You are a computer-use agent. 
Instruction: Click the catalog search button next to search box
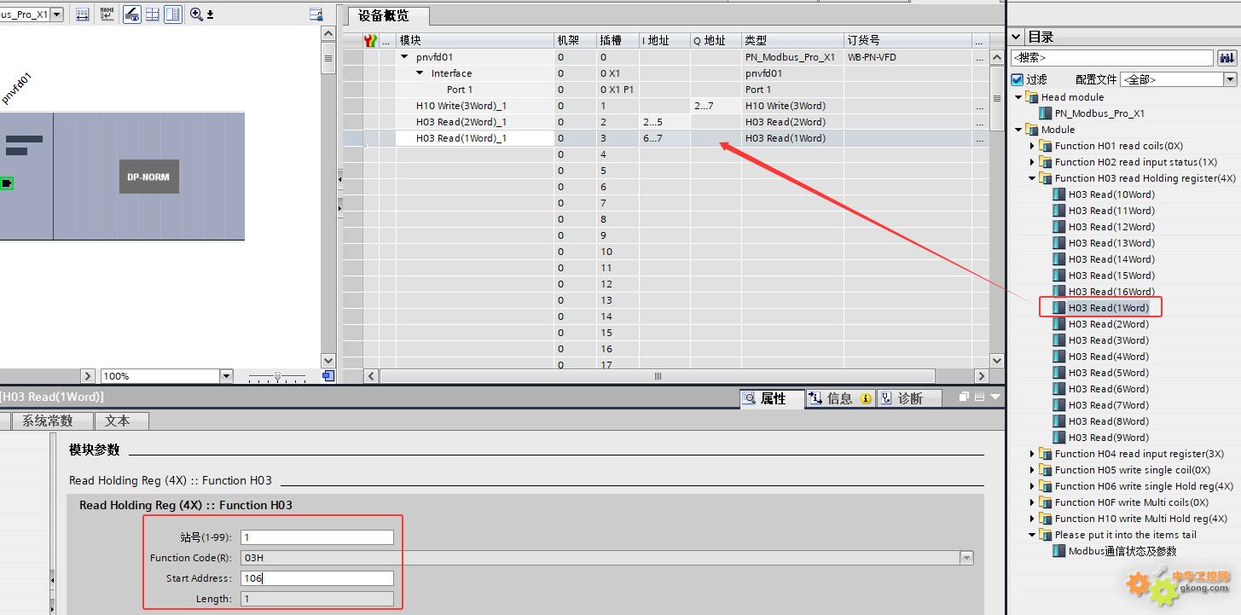(x=1227, y=58)
